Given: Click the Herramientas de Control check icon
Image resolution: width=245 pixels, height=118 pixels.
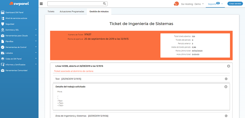Looking at the screenshot, I should [x=3, y=47].
